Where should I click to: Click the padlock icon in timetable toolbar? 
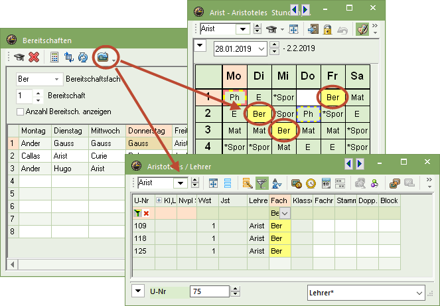click(327, 29)
